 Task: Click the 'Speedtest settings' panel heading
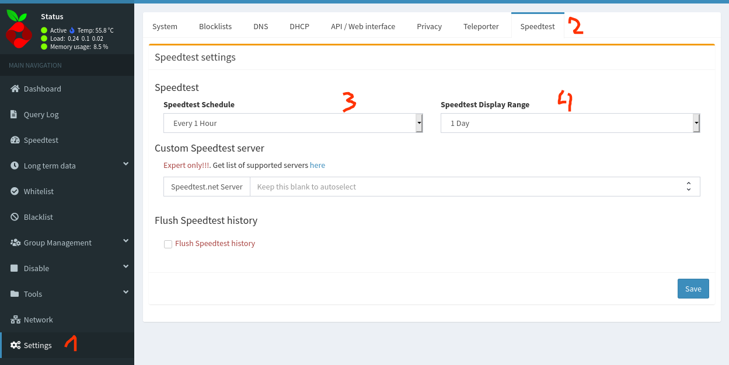click(x=195, y=57)
